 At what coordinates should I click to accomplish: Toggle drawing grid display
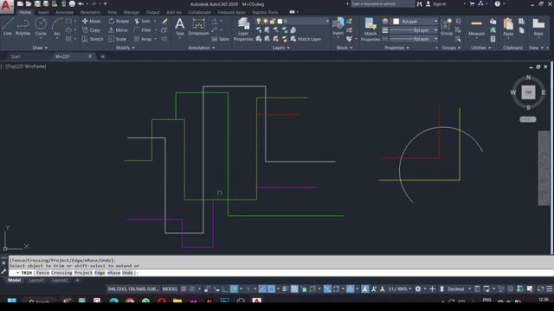tap(184, 289)
